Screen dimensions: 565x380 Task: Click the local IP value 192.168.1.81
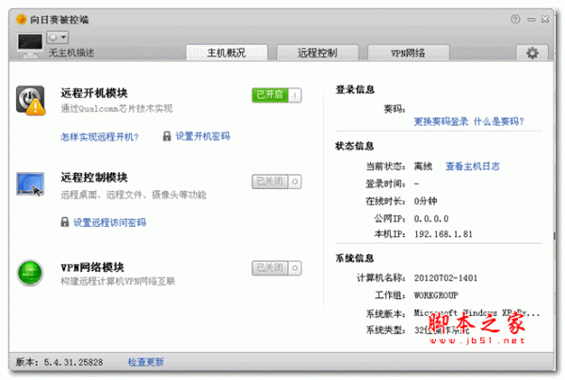(444, 234)
